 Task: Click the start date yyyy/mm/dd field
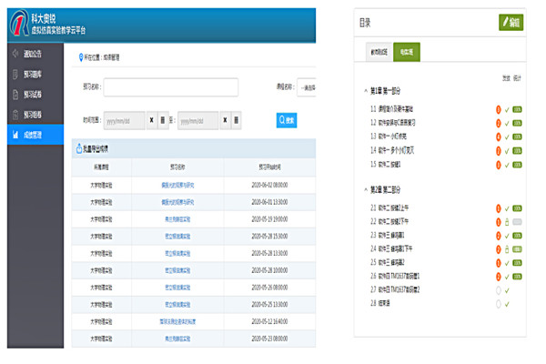[x=124, y=120]
